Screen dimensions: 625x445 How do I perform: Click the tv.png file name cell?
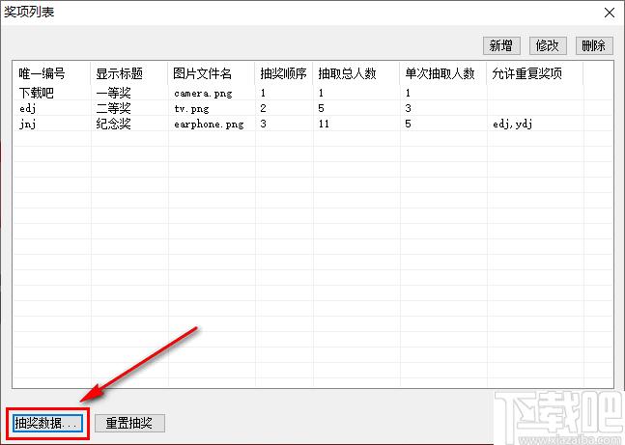tap(191, 109)
